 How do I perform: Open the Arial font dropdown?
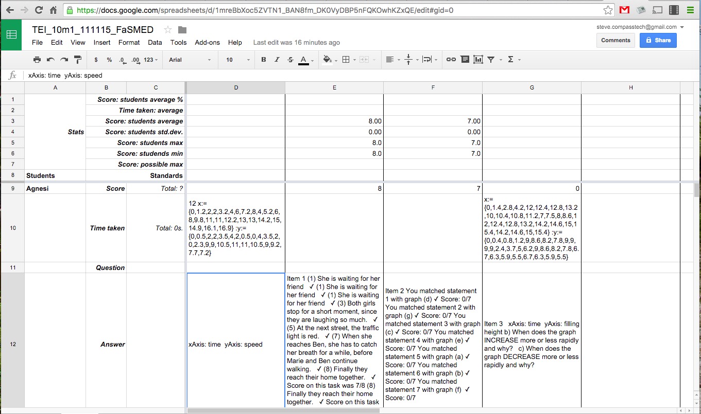[x=190, y=60]
